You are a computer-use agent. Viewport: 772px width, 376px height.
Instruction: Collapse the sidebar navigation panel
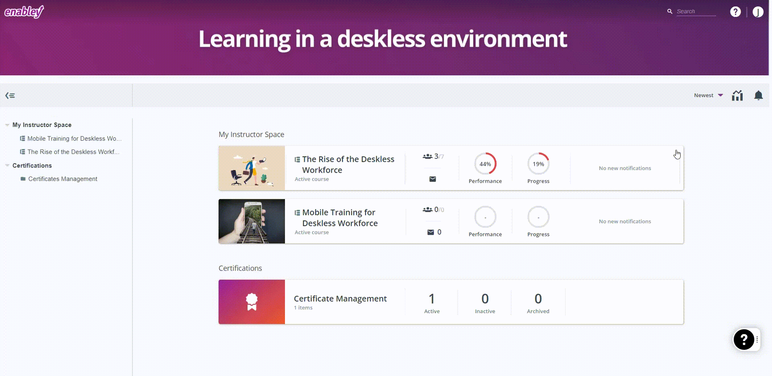10,95
